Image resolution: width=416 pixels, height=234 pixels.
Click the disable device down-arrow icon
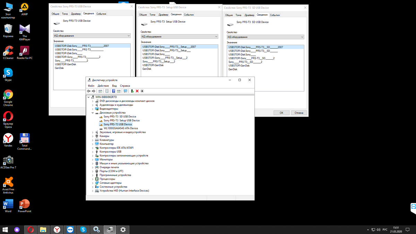(142, 91)
